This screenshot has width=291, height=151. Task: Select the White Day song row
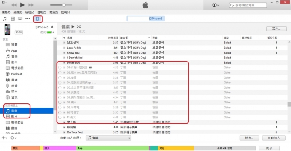173,63
